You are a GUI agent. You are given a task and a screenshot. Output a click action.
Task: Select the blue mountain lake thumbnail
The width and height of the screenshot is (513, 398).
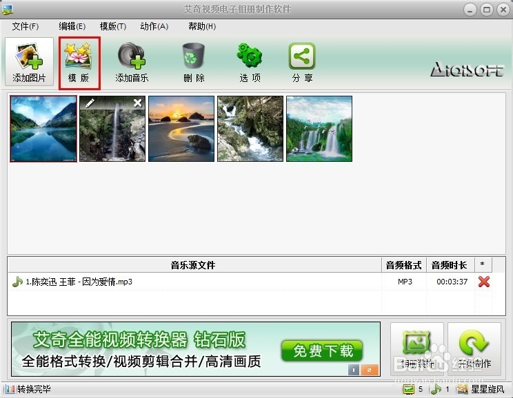pyautogui.click(x=43, y=129)
